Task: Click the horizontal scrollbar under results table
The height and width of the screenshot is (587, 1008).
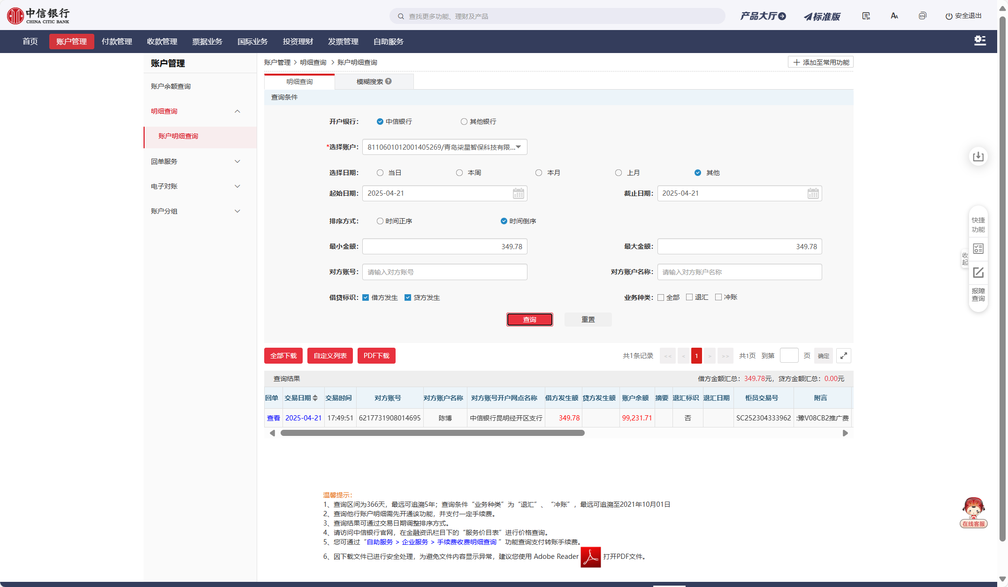Action: 432,433
